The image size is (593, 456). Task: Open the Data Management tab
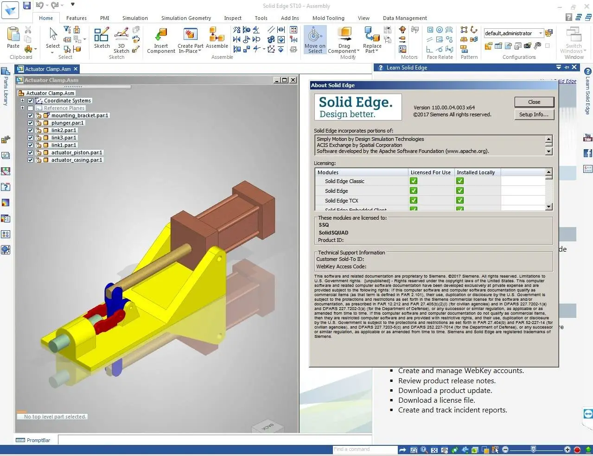tap(405, 18)
